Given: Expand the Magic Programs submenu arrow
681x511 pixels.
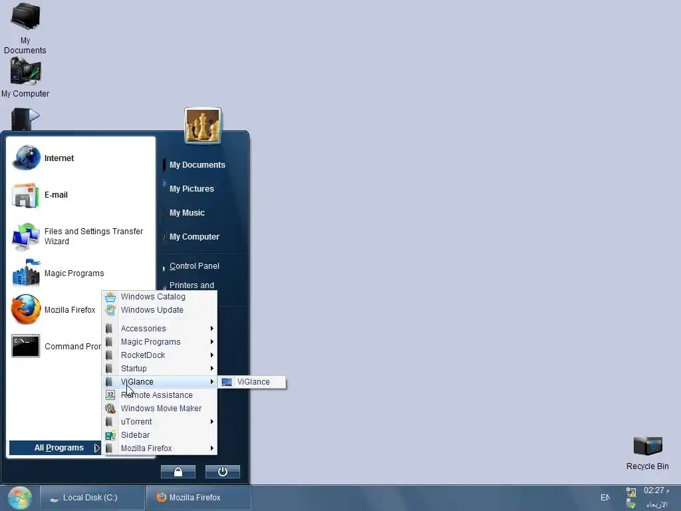Looking at the screenshot, I should click(212, 342).
